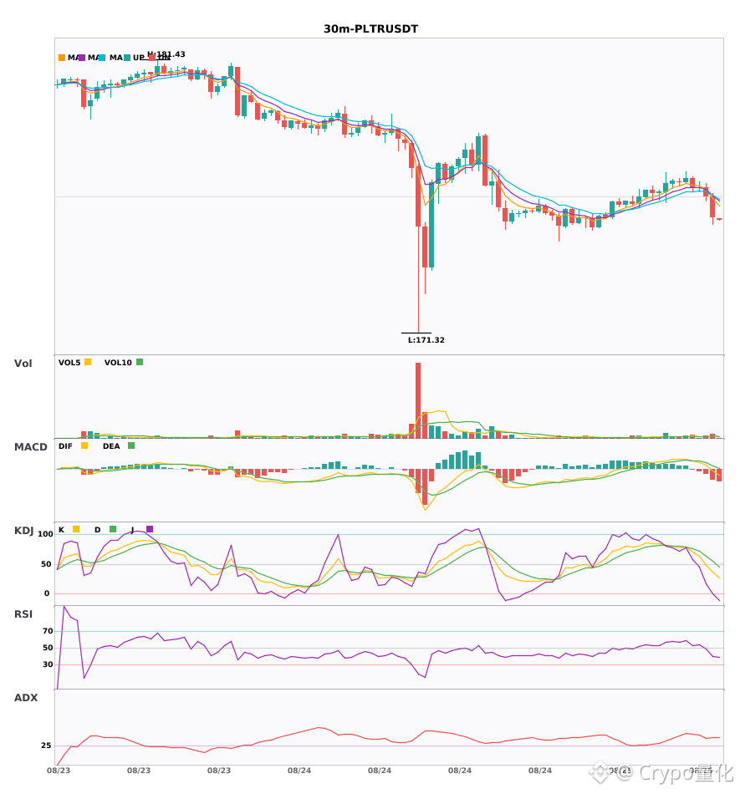Click the green DEA legend swatch
Viewport: 740px width, 794px height.
click(x=131, y=445)
